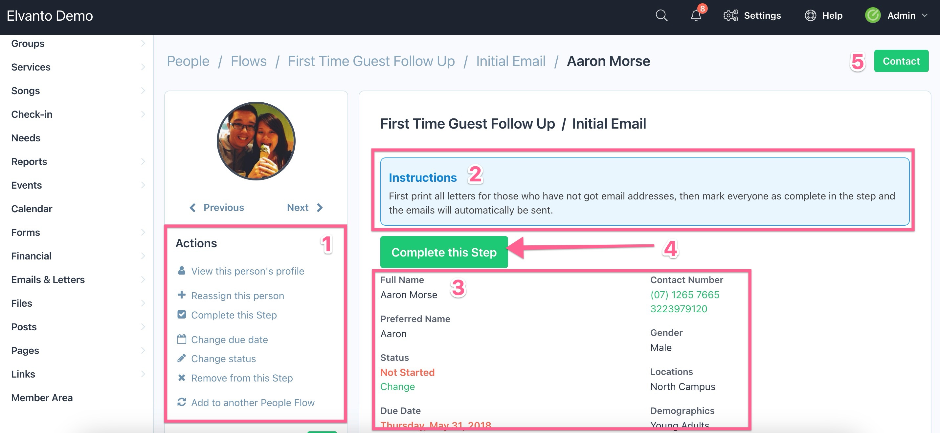Screen dimensions: 940x433
Task: Click the green Contact button
Action: point(901,61)
